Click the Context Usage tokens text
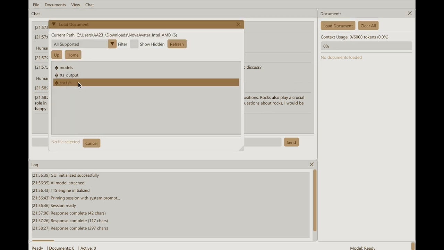Viewport: 444px width, 250px height. click(x=355, y=37)
